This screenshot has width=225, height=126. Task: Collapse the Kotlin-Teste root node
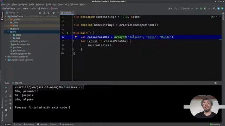(6, 16)
